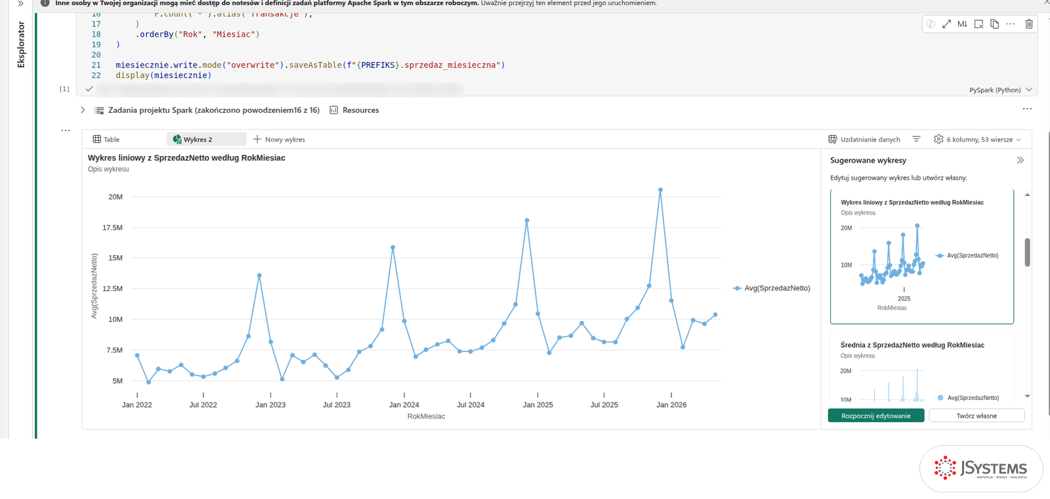The image size is (1050, 499).
Task: Collapse the Sugerowane wykresy panel
Action: pyautogui.click(x=1020, y=160)
